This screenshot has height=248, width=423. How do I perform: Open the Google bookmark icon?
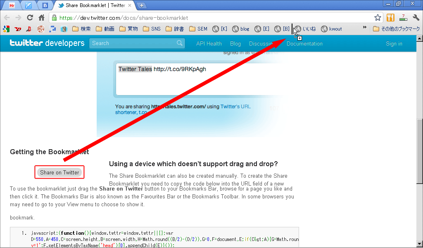click(x=7, y=29)
